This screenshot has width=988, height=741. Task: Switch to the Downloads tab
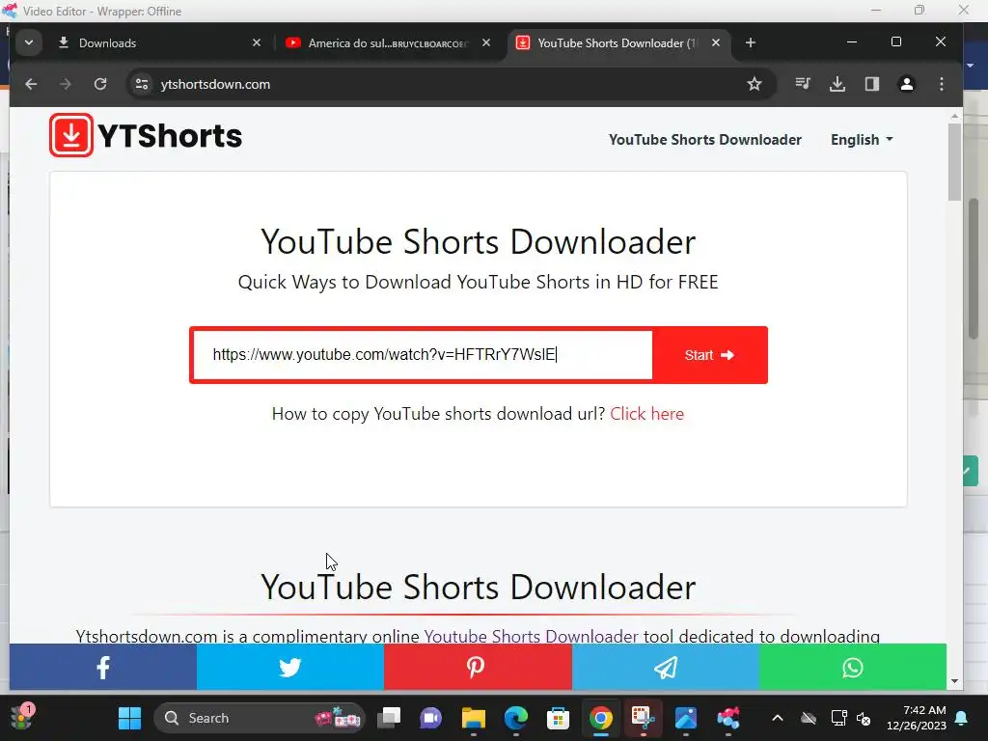coord(157,42)
